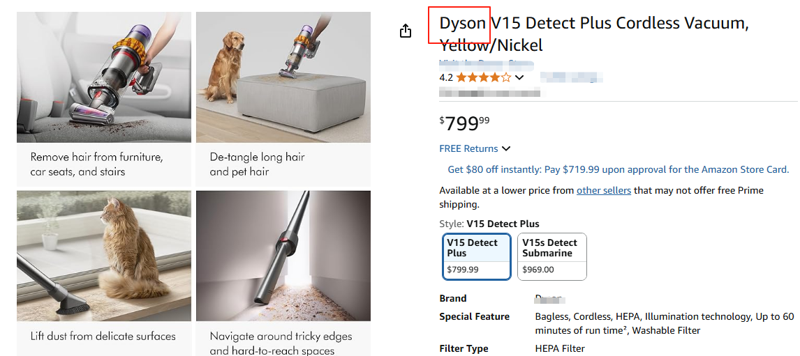Choose the V15s Detect Submarine style option
The width and height of the screenshot is (800, 356).
pyautogui.click(x=551, y=256)
